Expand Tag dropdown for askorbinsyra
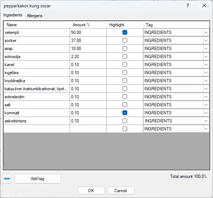Image resolution: width=213 pixels, height=198 pixels. click(206, 121)
